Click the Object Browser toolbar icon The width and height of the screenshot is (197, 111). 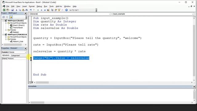(59, 10)
